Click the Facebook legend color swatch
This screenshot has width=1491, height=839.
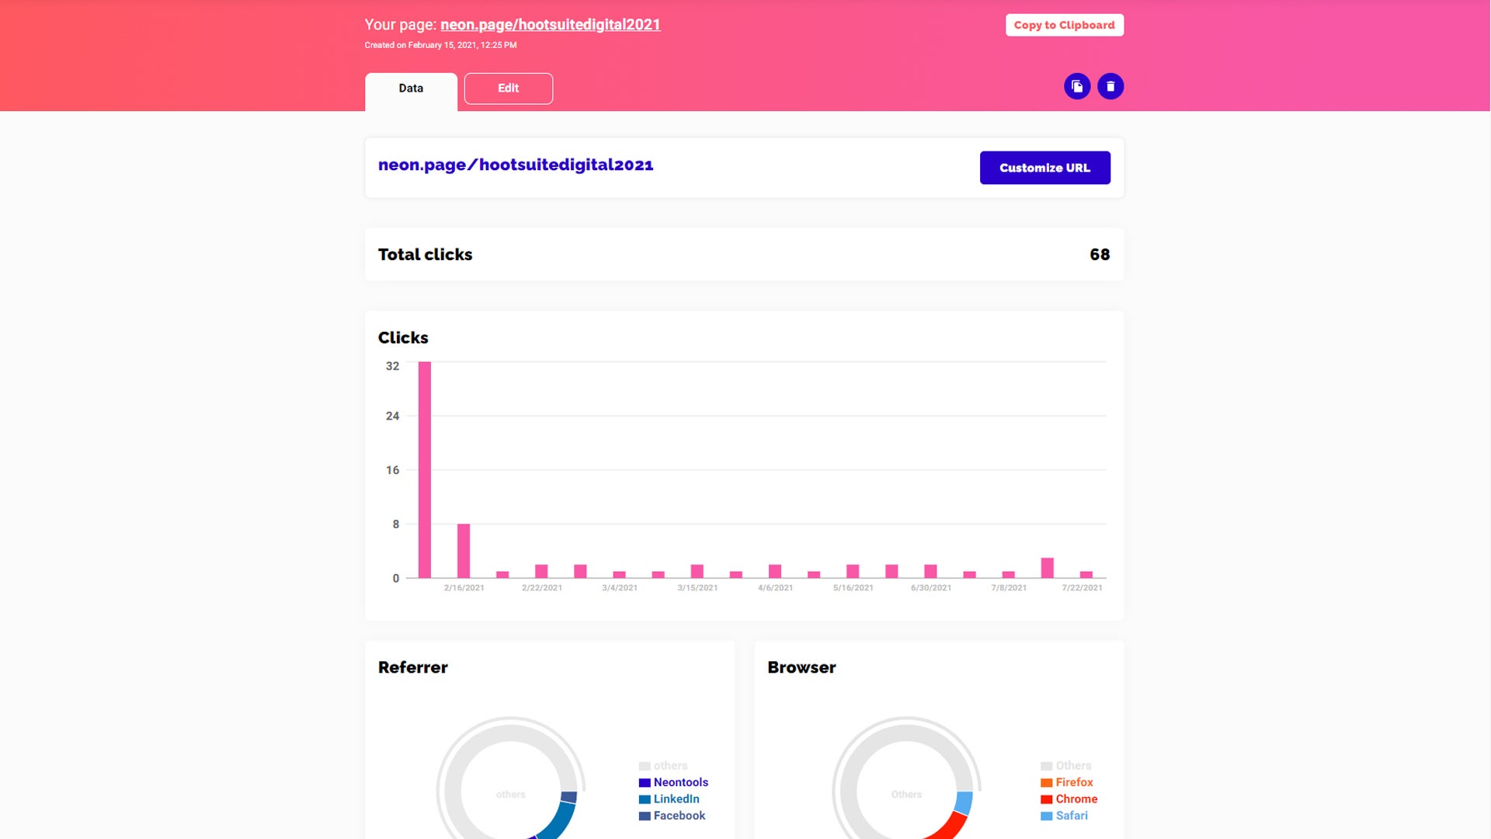click(645, 816)
